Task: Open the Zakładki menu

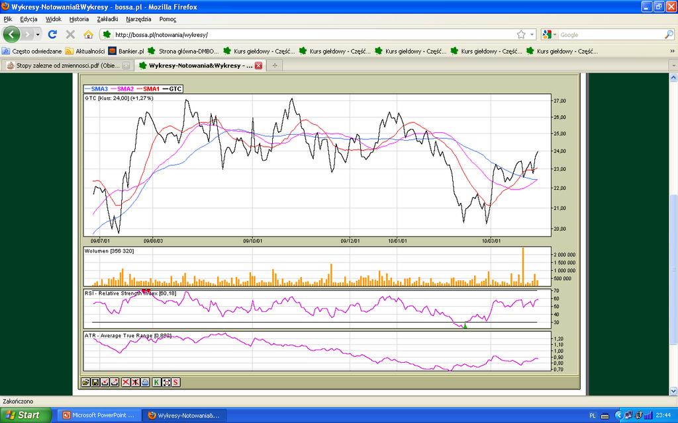Action: [x=107, y=19]
